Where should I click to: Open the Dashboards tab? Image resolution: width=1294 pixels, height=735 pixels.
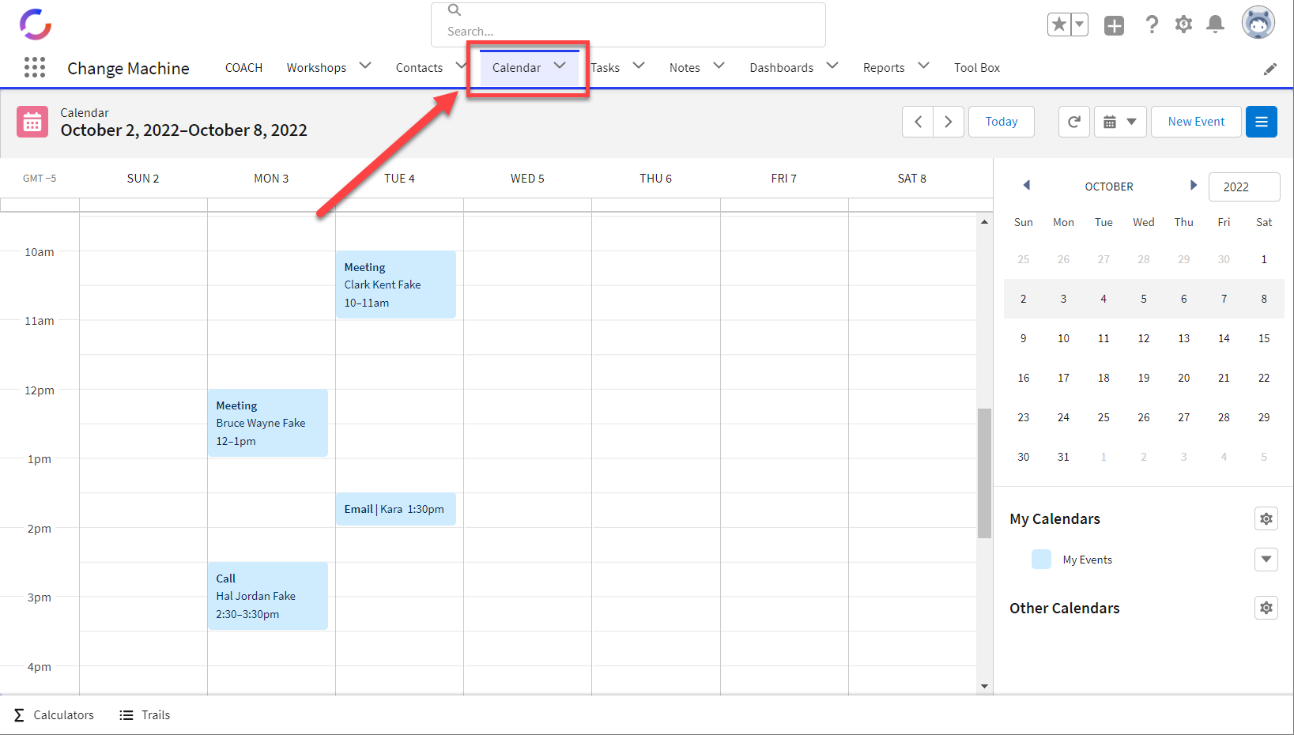[x=781, y=68]
